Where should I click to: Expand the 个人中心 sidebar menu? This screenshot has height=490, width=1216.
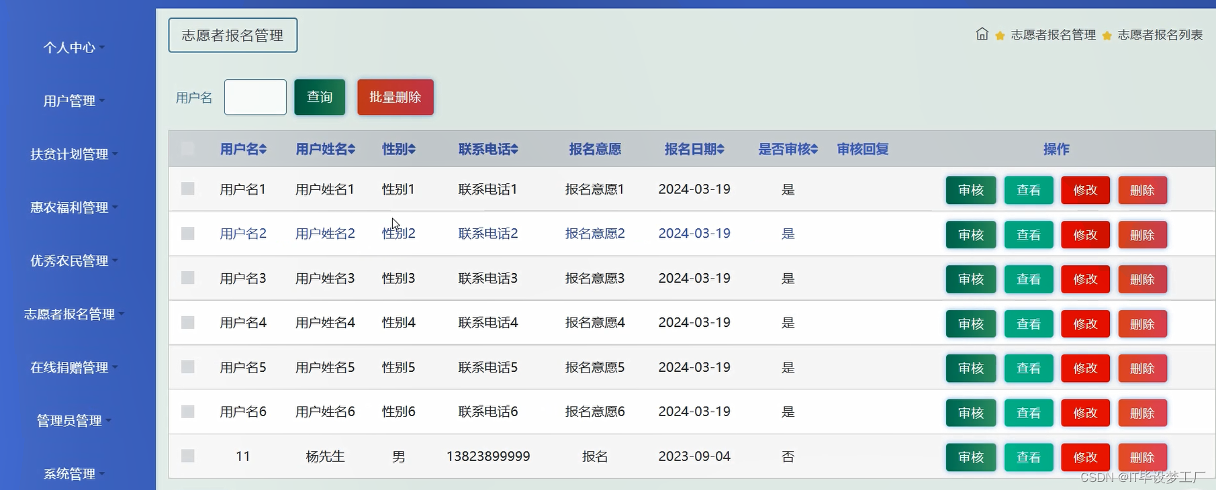pos(74,48)
